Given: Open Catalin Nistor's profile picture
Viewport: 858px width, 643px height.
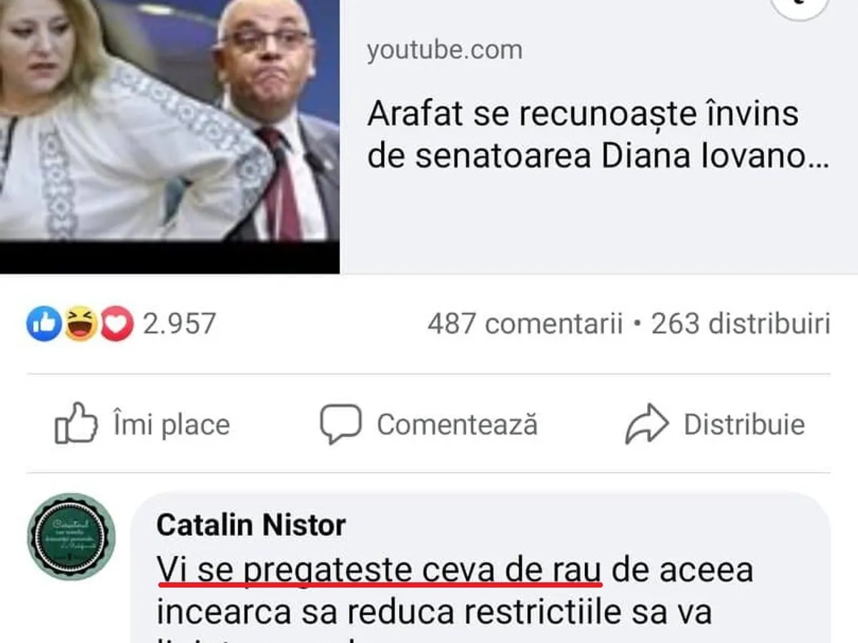Looking at the screenshot, I should 71,537.
